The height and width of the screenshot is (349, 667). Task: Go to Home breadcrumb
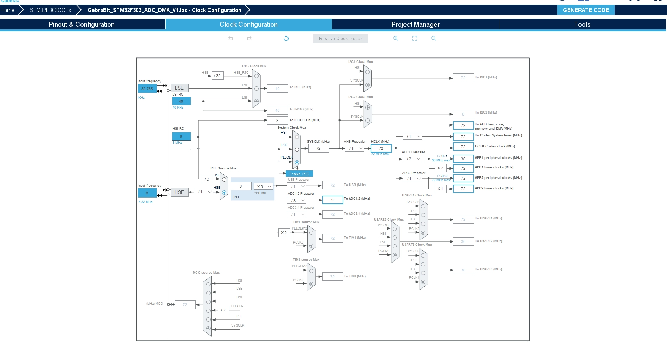click(8, 10)
